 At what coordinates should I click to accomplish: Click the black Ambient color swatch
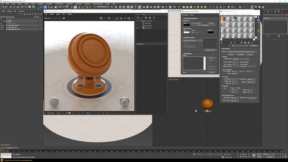tap(211, 32)
